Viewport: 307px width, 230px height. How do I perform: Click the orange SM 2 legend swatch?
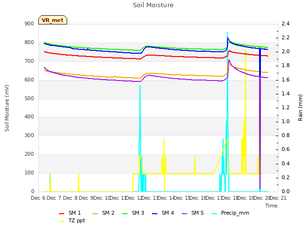[x=95, y=214]
